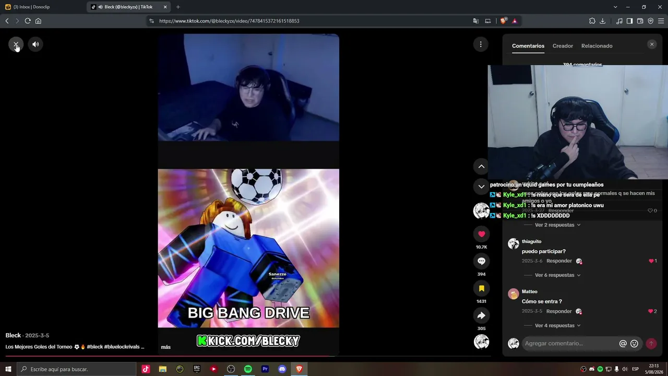
Task: Close the TikTok video viewer
Action: (16, 44)
